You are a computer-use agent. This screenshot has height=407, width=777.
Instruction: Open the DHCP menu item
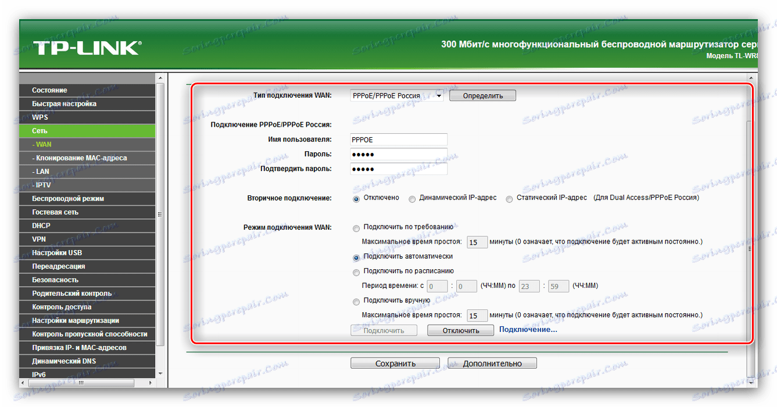coord(87,226)
